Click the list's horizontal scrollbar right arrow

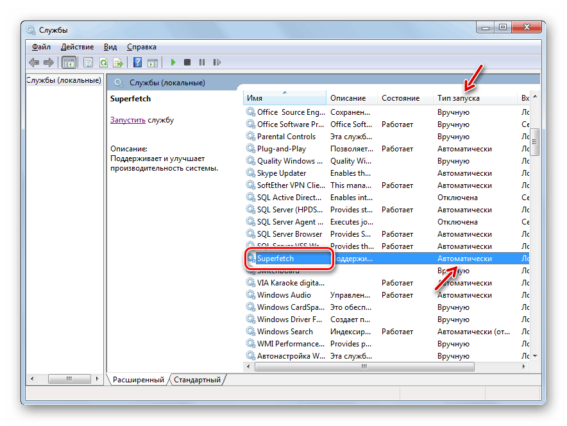click(523, 366)
